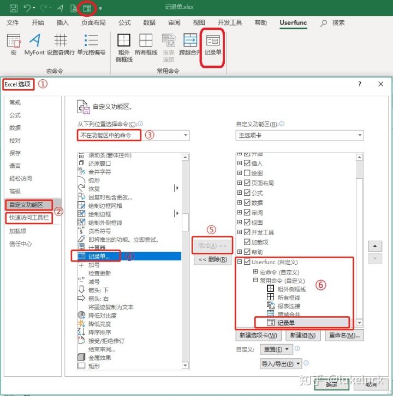Select 合并字符 command in the list

[x=129, y=172]
